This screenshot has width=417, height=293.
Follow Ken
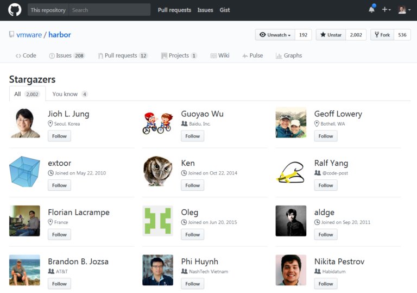coord(193,185)
